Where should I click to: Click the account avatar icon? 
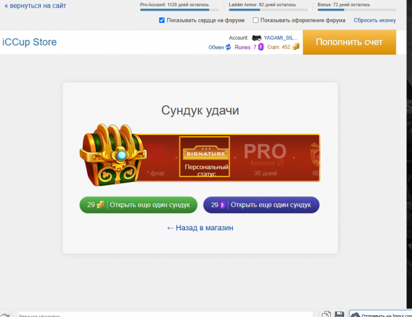[x=257, y=38]
